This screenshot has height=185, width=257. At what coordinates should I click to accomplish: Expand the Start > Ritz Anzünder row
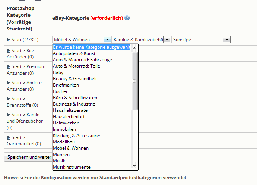pyautogui.click(x=9, y=51)
